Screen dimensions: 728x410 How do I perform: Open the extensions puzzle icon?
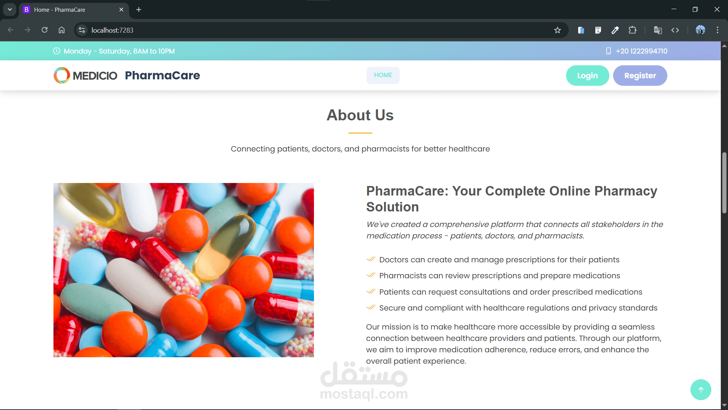click(x=632, y=30)
